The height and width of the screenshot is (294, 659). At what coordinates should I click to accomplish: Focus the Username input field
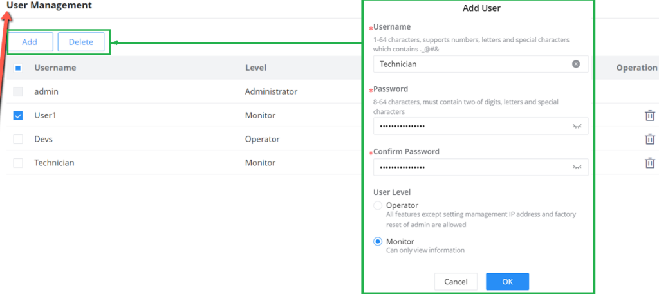tap(480, 64)
